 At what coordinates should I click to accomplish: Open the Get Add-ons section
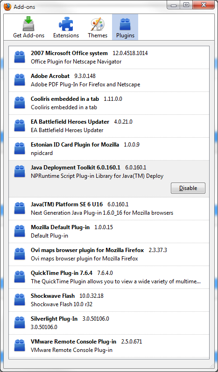(28, 27)
